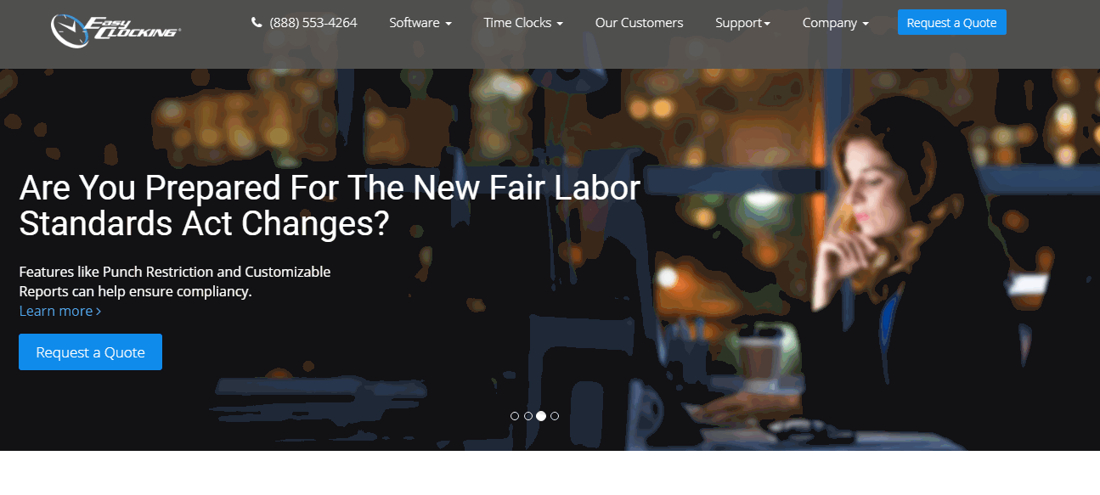Expand the Support dropdown
Viewport: 1100px width, 495px height.
pyautogui.click(x=742, y=23)
